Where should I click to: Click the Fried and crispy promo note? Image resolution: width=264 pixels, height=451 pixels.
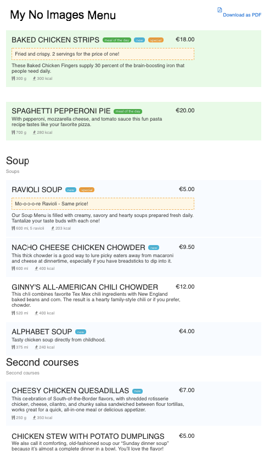point(103,54)
